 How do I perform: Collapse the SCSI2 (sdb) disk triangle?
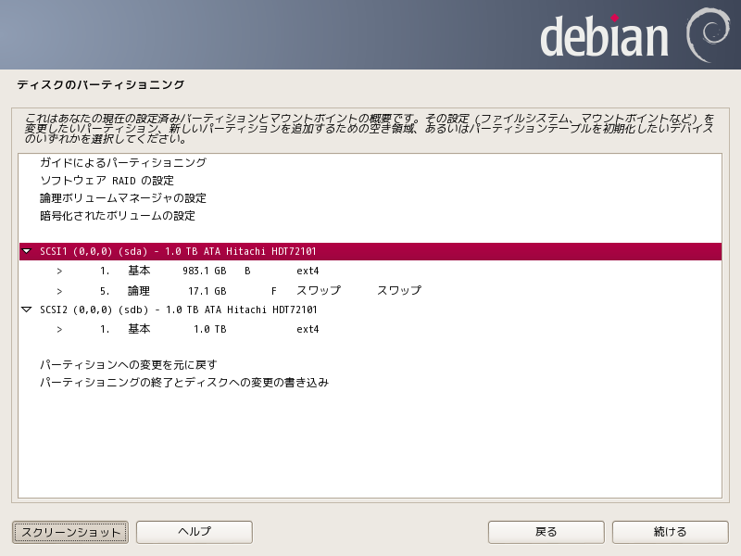[x=26, y=310]
